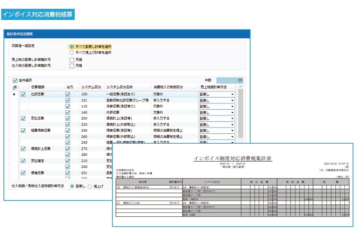Image resolution: width=358 pixels, height=242 pixels.
Task: Click cell text 自動統制仕訳伝票グループ用
Action: (127, 101)
